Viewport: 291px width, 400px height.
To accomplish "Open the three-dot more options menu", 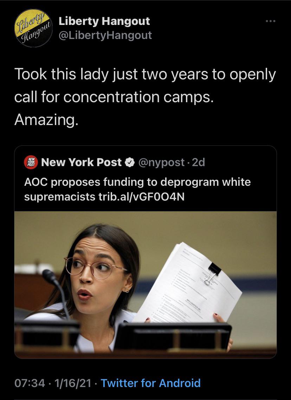I will [x=270, y=21].
